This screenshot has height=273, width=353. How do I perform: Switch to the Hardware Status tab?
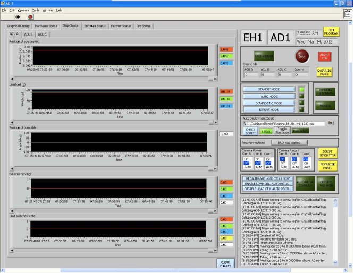tap(46, 25)
